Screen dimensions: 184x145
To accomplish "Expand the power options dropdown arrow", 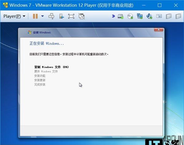I will (43, 16).
